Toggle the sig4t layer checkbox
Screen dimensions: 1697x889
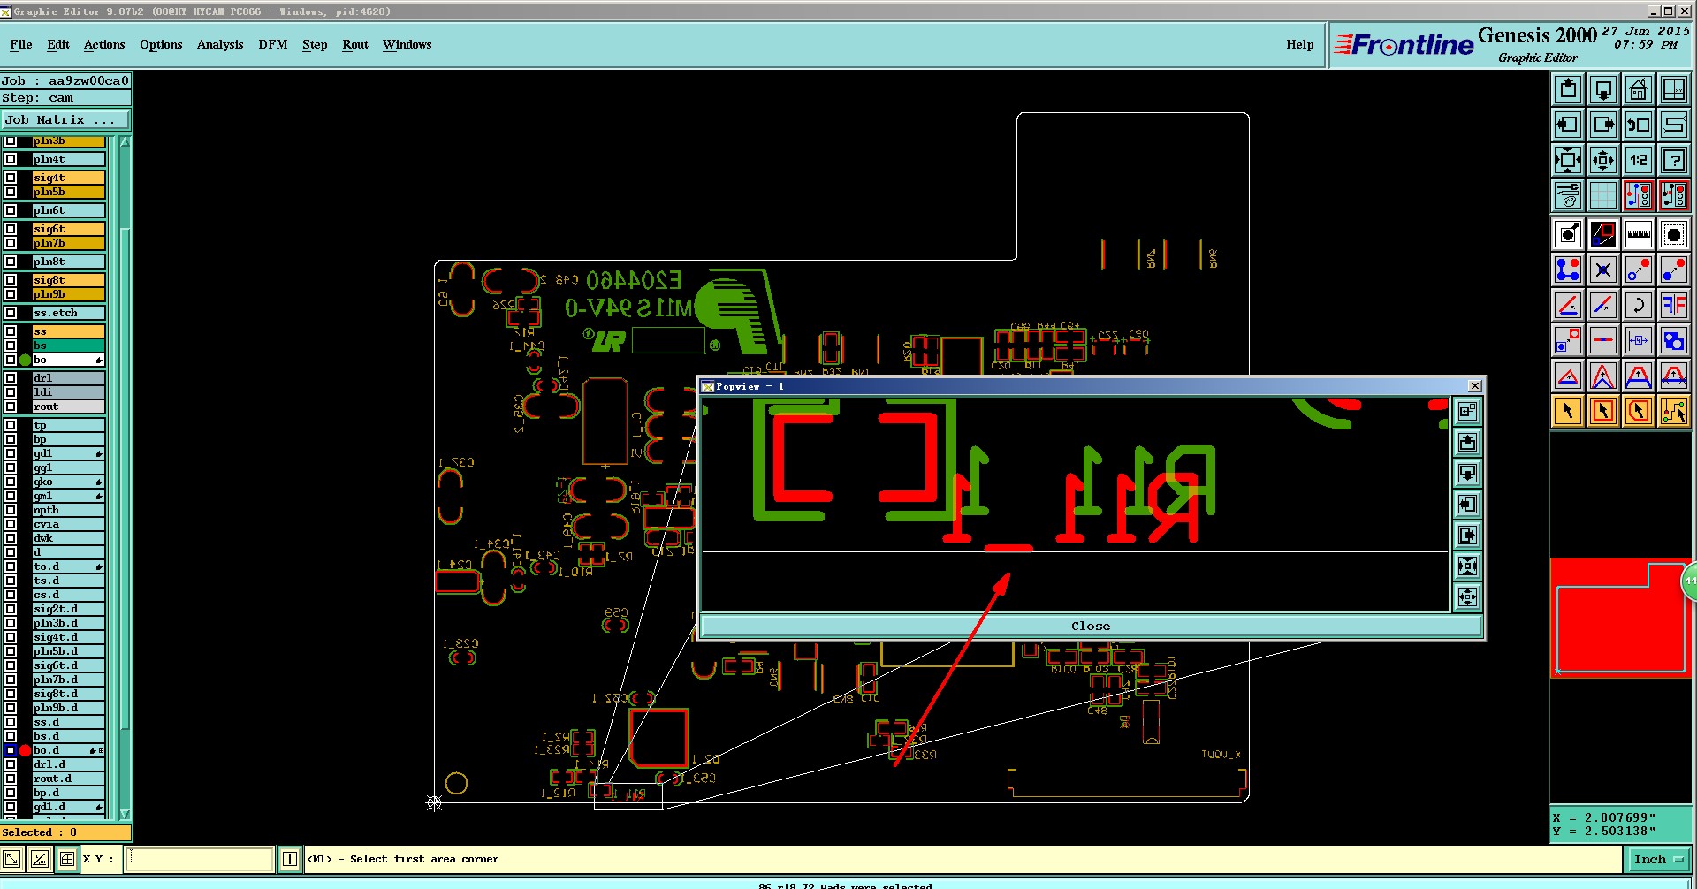(x=11, y=178)
